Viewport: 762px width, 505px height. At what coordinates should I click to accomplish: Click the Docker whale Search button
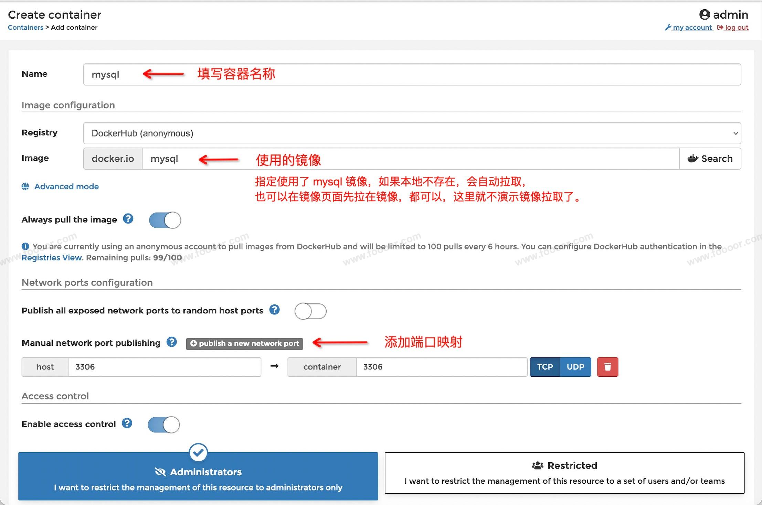point(710,159)
